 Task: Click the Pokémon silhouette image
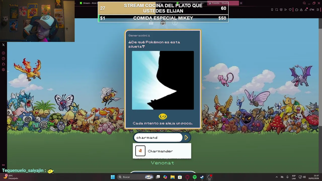tap(163, 80)
